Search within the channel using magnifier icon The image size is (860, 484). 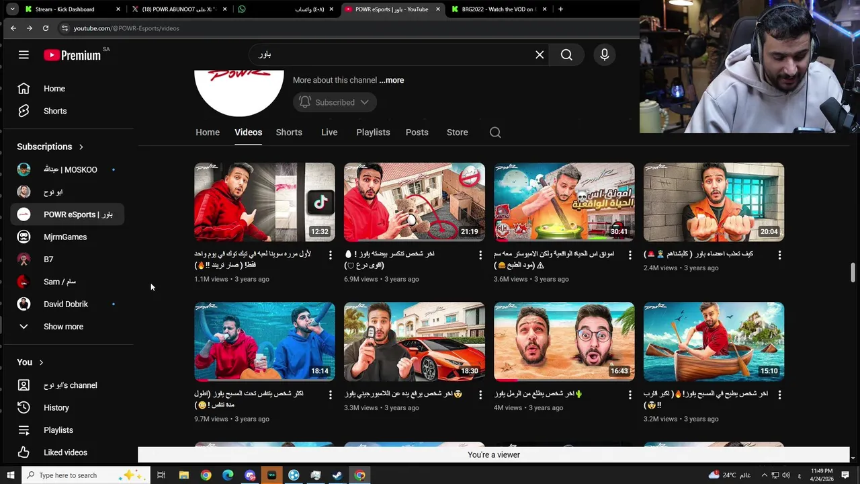495,132
